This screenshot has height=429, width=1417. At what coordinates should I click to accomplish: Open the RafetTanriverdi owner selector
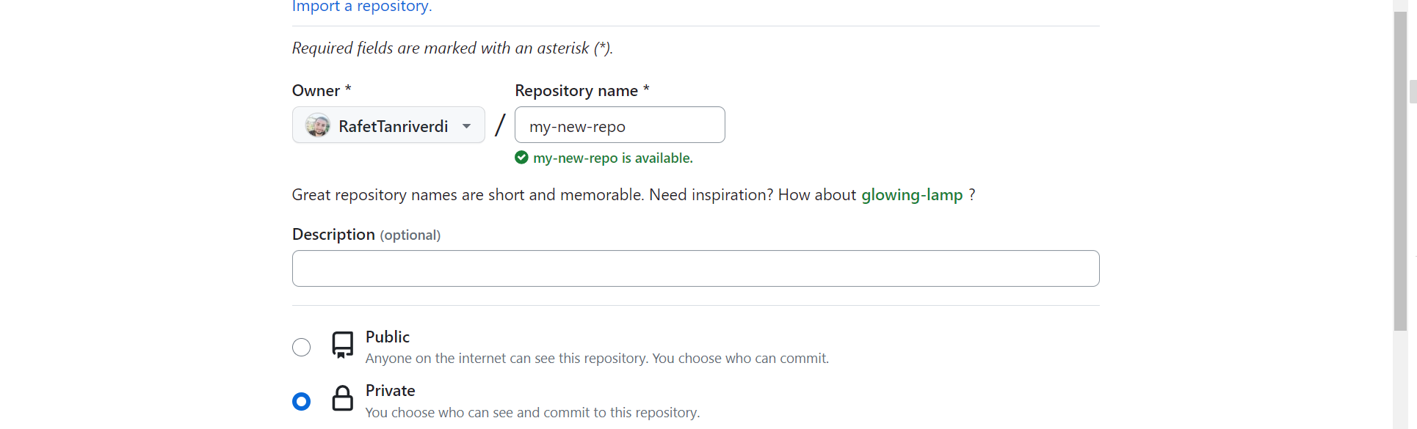pyautogui.click(x=388, y=125)
